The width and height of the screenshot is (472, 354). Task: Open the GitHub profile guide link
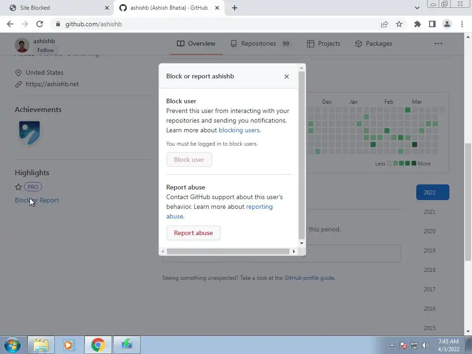point(309,278)
